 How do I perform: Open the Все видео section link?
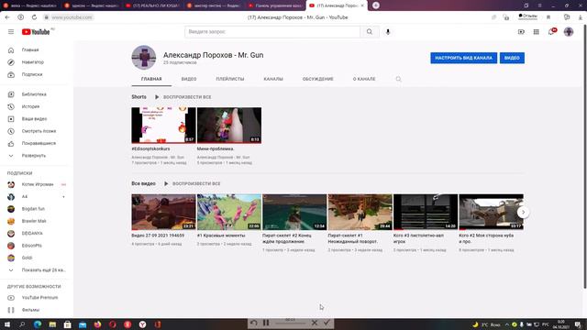tap(143, 183)
